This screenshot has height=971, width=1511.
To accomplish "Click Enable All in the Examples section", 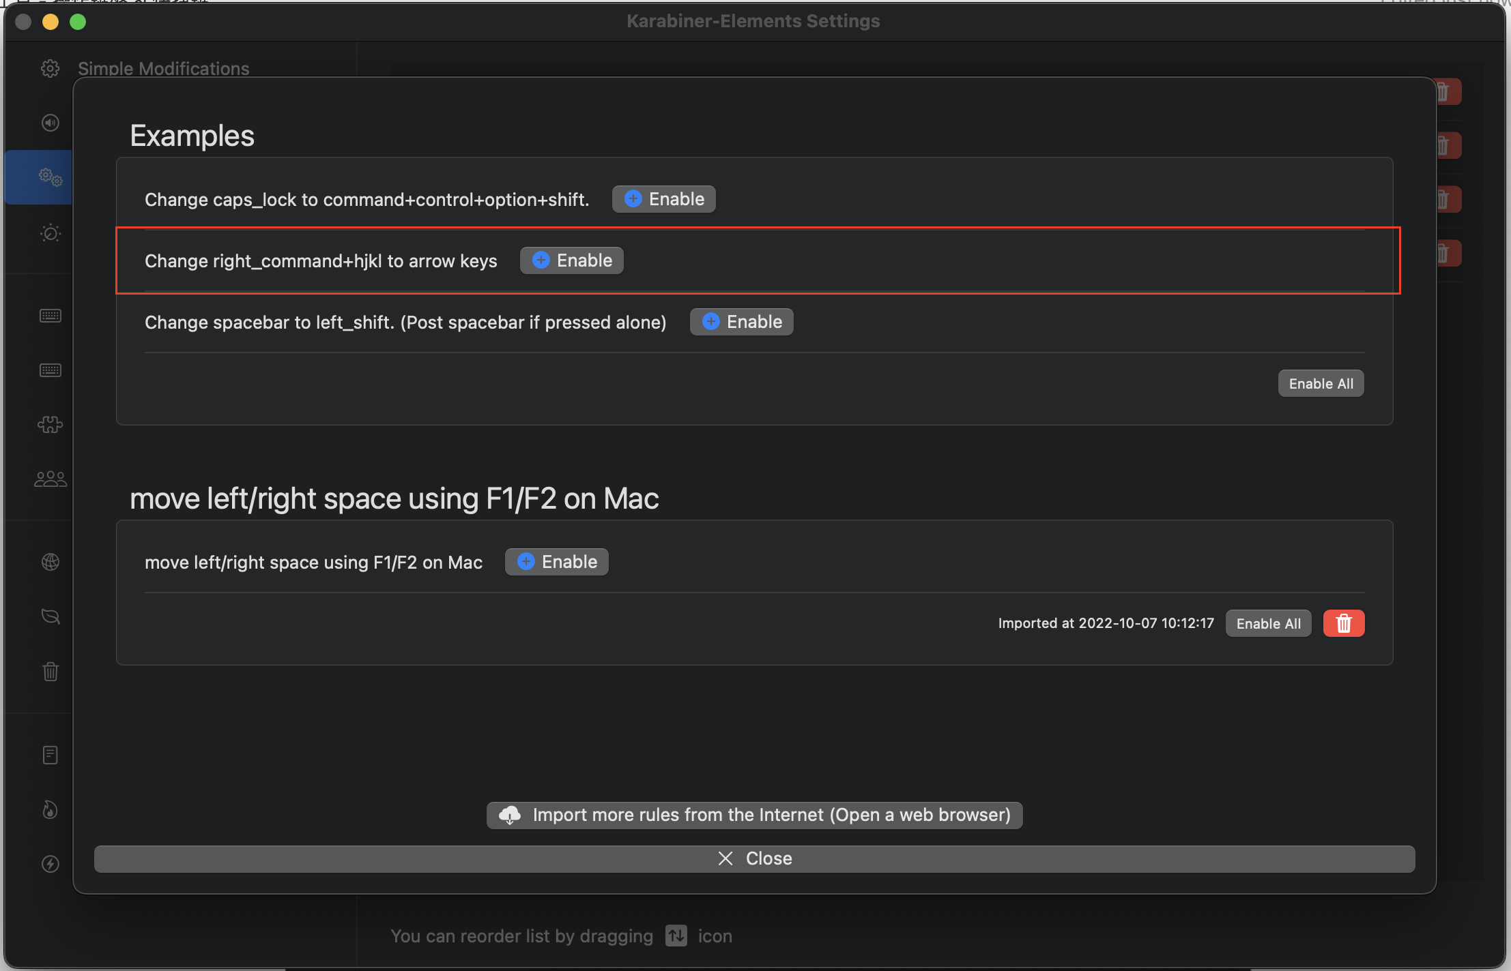I will (1319, 383).
